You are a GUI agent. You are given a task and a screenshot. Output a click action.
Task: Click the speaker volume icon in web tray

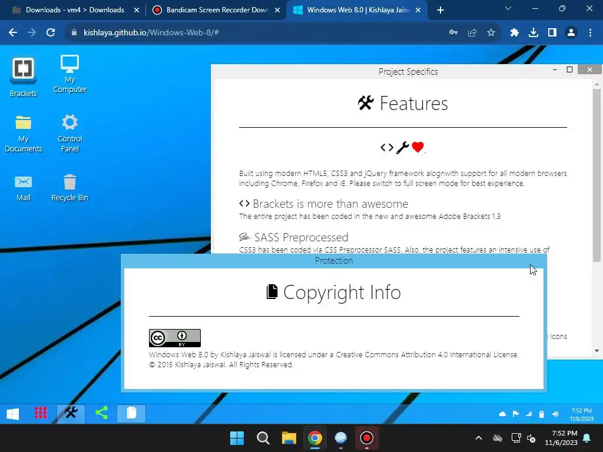[555, 414]
